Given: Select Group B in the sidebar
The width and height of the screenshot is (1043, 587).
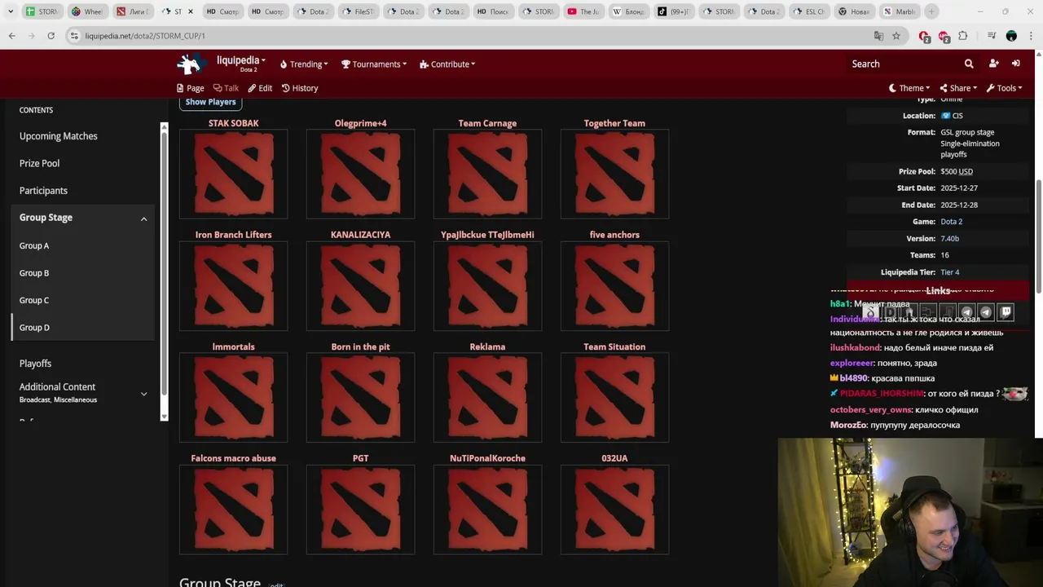Looking at the screenshot, I should pos(34,273).
